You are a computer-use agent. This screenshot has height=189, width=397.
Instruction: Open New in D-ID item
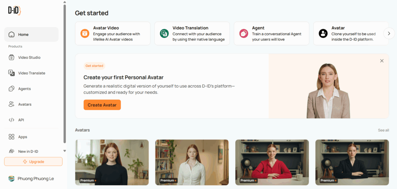(x=28, y=151)
